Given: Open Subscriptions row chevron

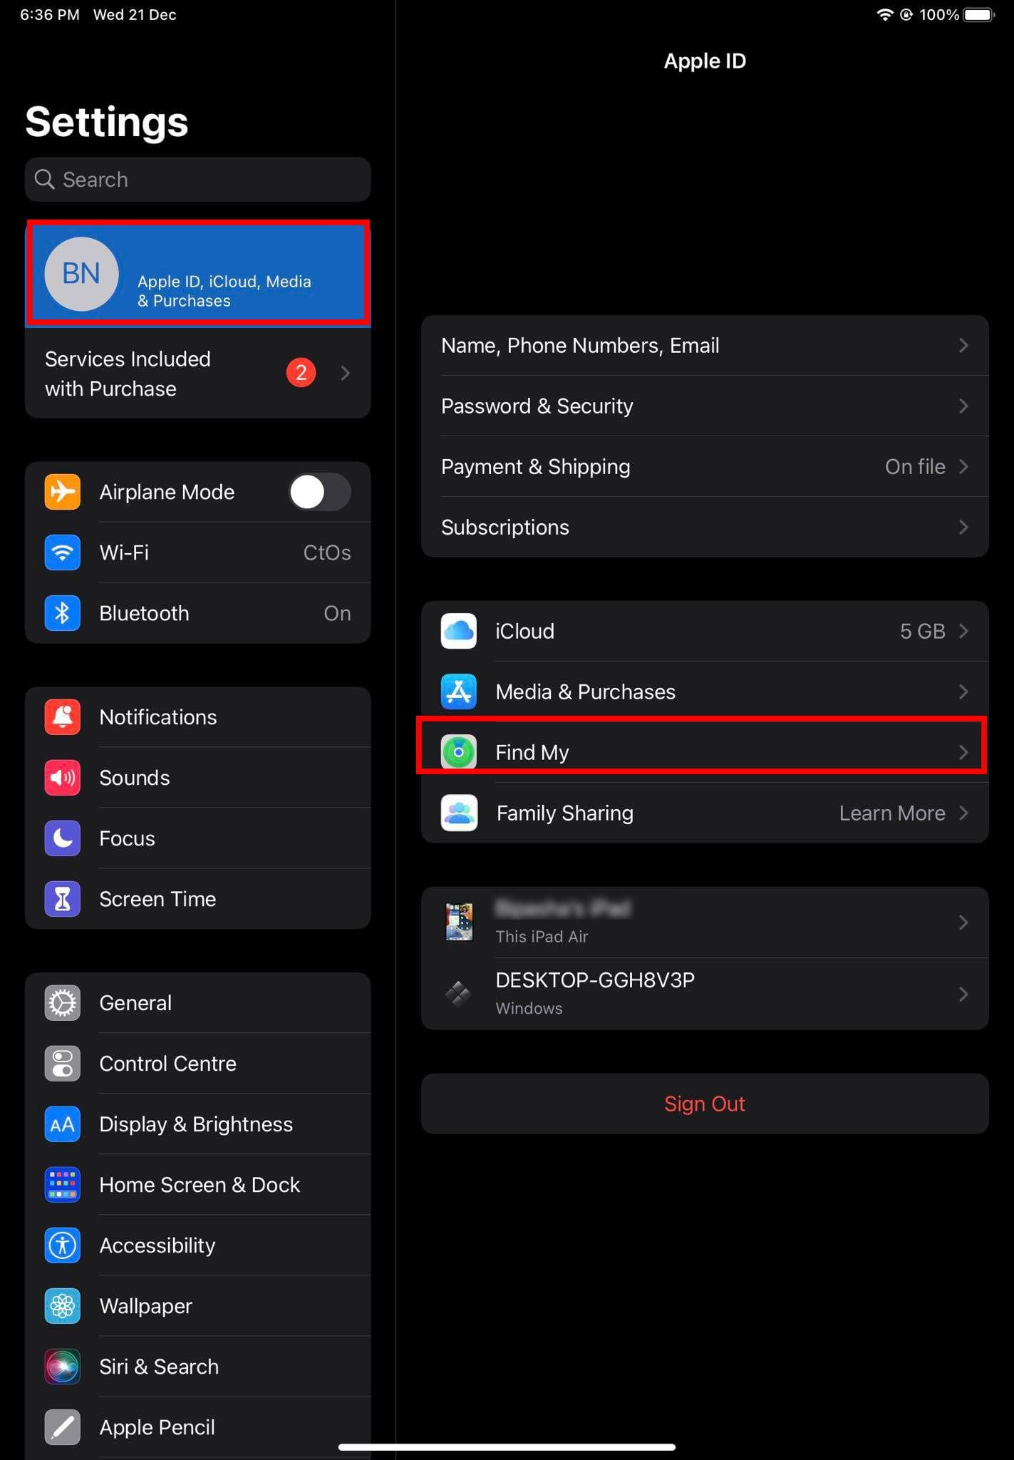Looking at the screenshot, I should 963,528.
